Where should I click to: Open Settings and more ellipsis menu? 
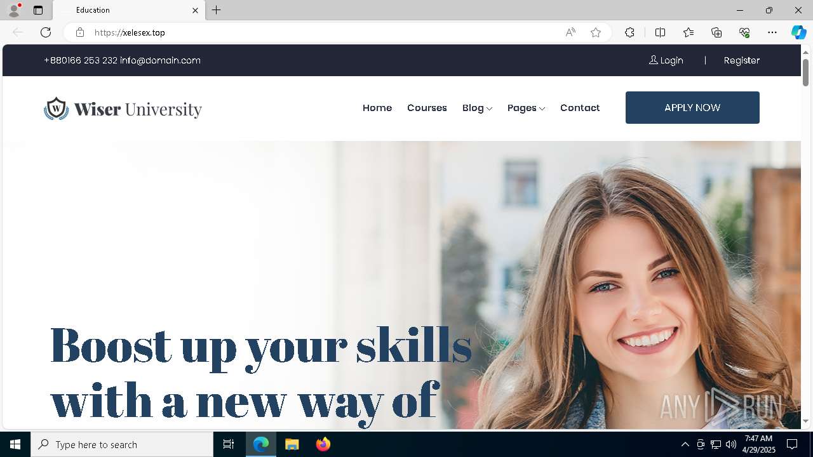point(772,32)
